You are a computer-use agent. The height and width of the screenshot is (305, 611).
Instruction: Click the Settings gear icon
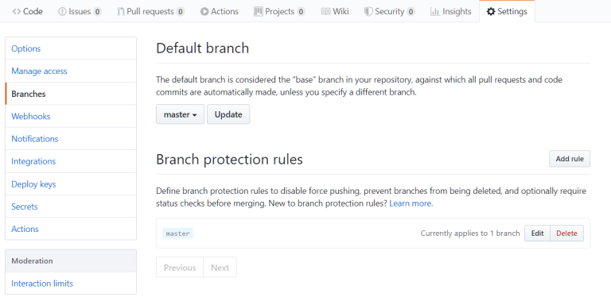(491, 12)
